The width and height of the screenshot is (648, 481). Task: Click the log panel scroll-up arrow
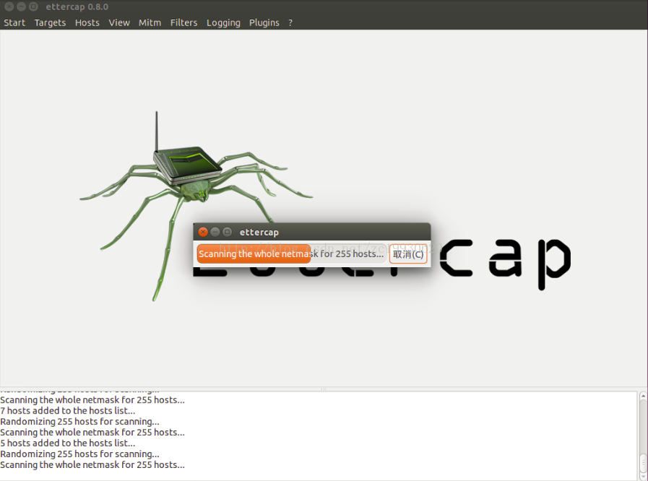pyautogui.click(x=644, y=396)
